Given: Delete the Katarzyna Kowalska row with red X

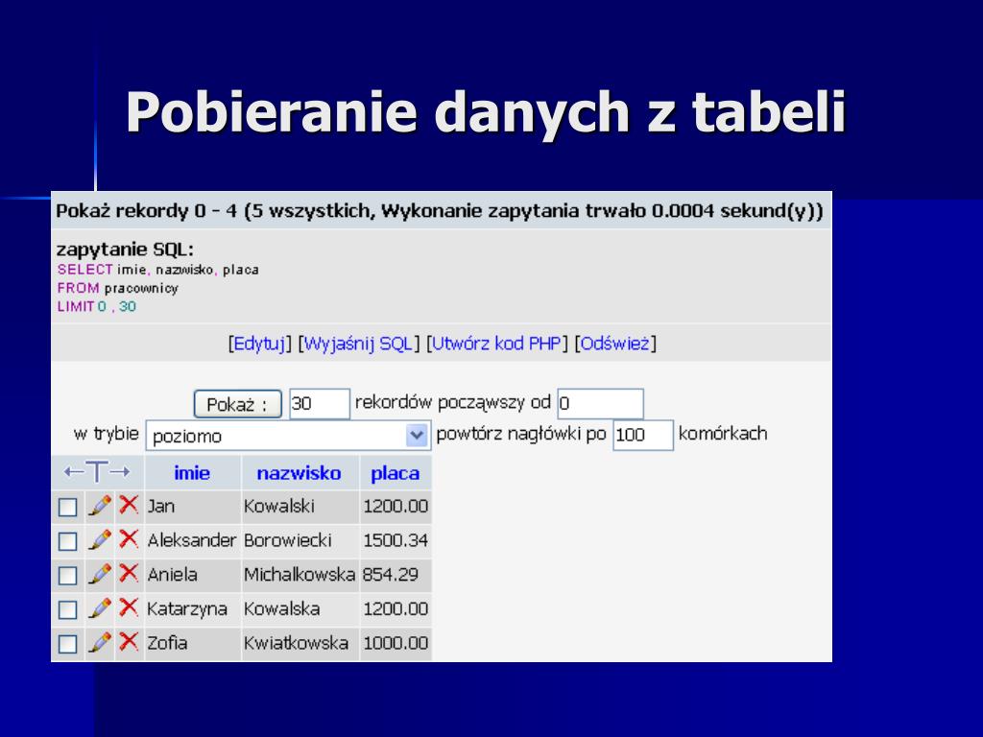Looking at the screenshot, I should [129, 606].
